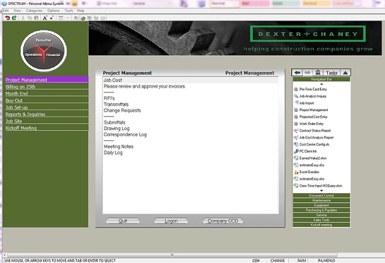The height and width of the screenshot is (263, 385).
Task: Click the copy icon in toolbar
Action: [x=29, y=17]
